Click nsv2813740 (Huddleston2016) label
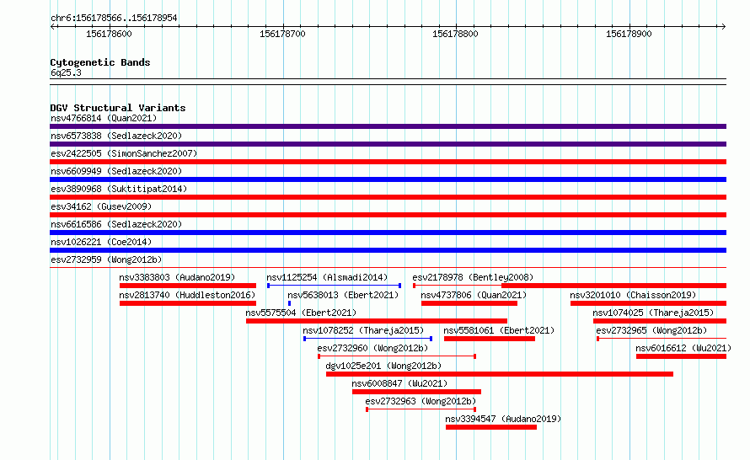The image size is (750, 460). [x=187, y=295]
